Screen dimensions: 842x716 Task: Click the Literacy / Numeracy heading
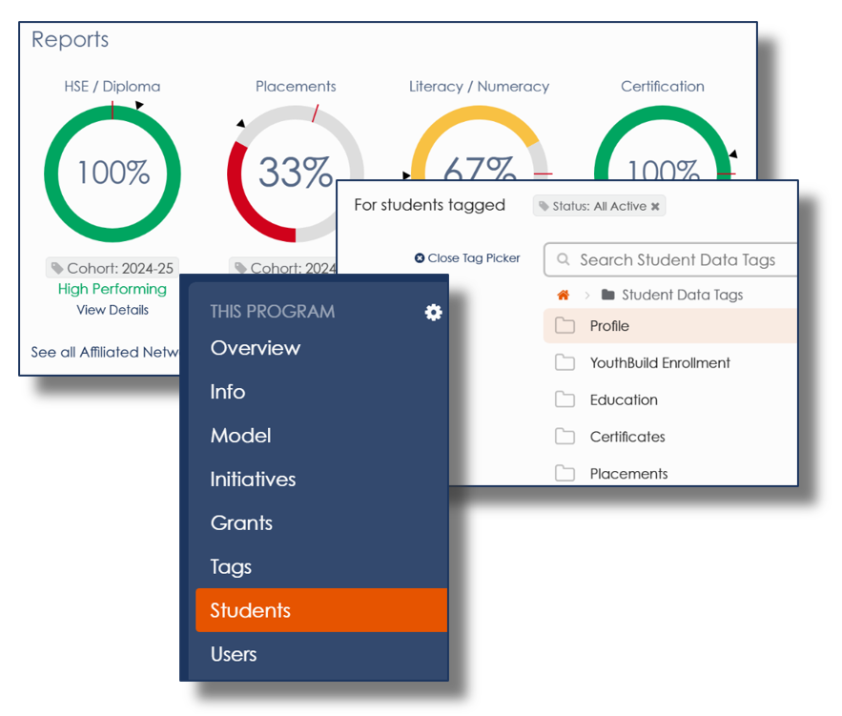pos(479,87)
